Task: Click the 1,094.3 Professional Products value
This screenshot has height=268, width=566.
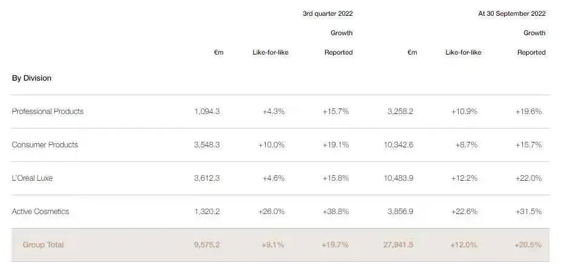Action: click(x=207, y=112)
